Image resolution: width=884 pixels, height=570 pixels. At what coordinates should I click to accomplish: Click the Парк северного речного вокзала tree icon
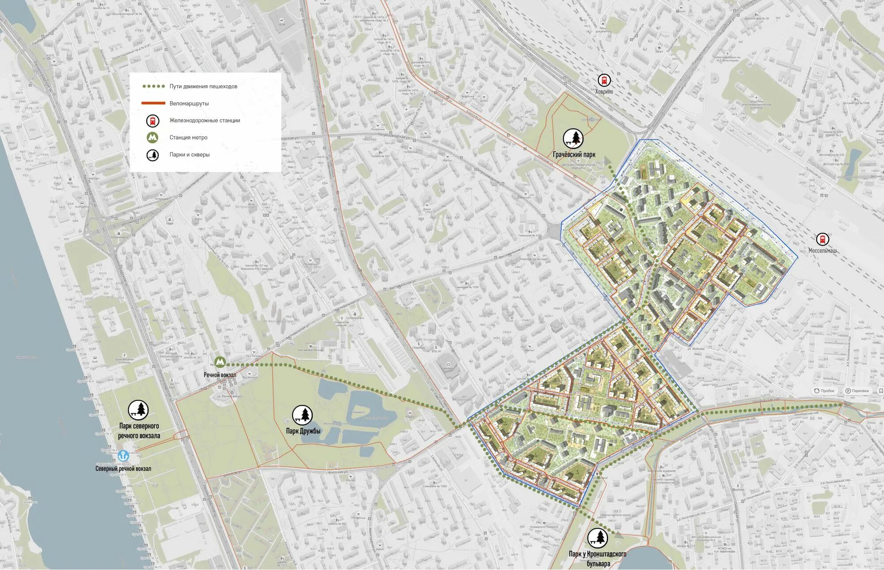click(x=138, y=410)
